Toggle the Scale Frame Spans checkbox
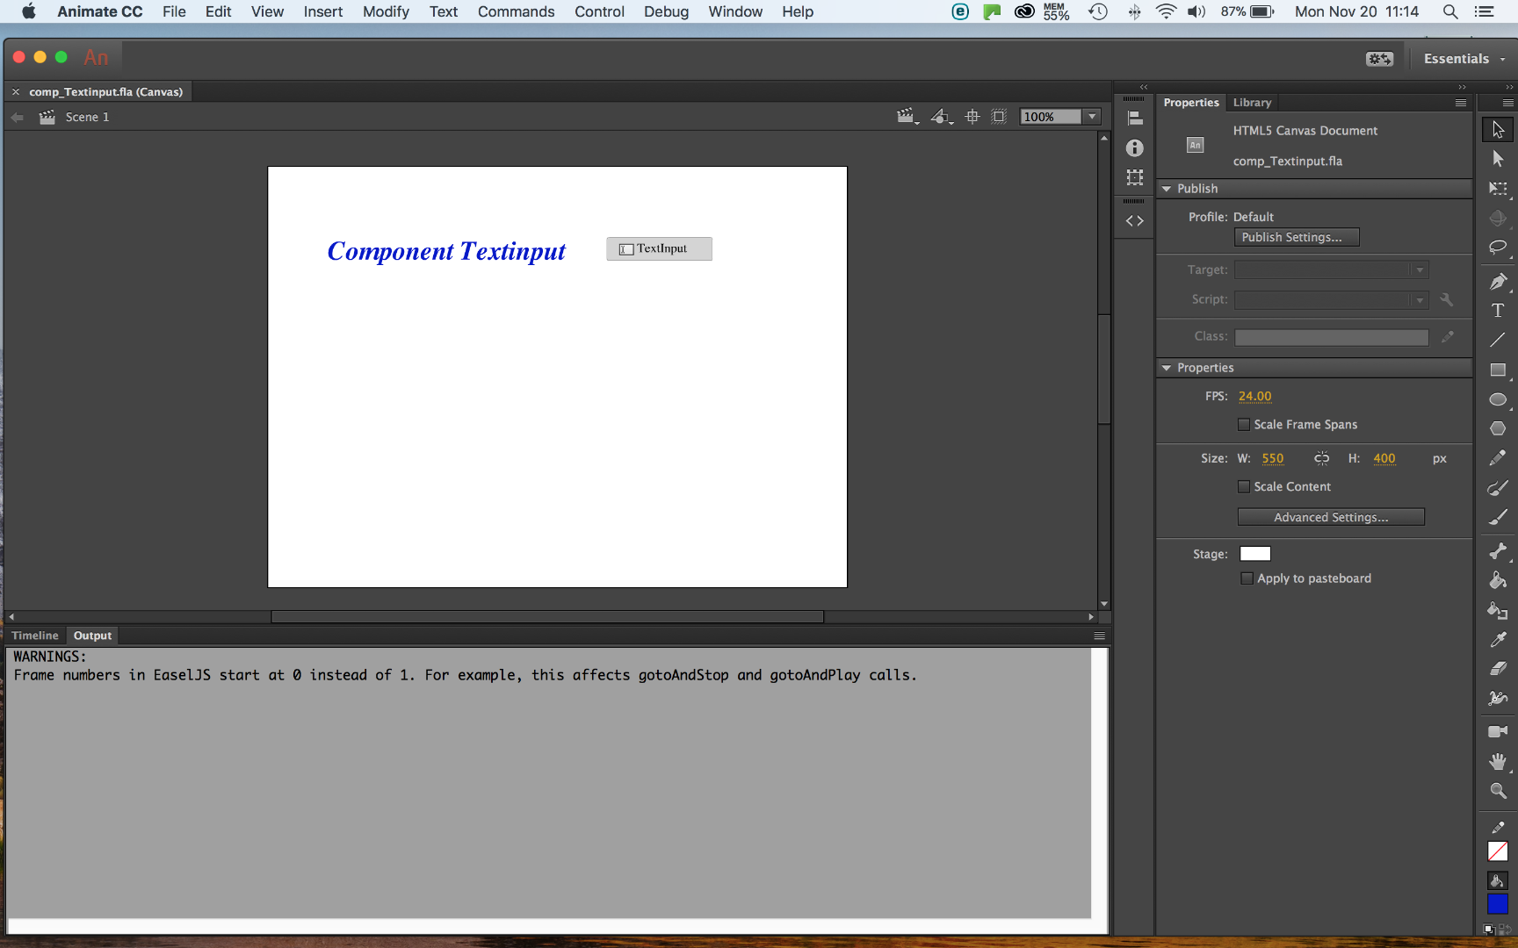Image resolution: width=1518 pixels, height=948 pixels. (x=1244, y=425)
